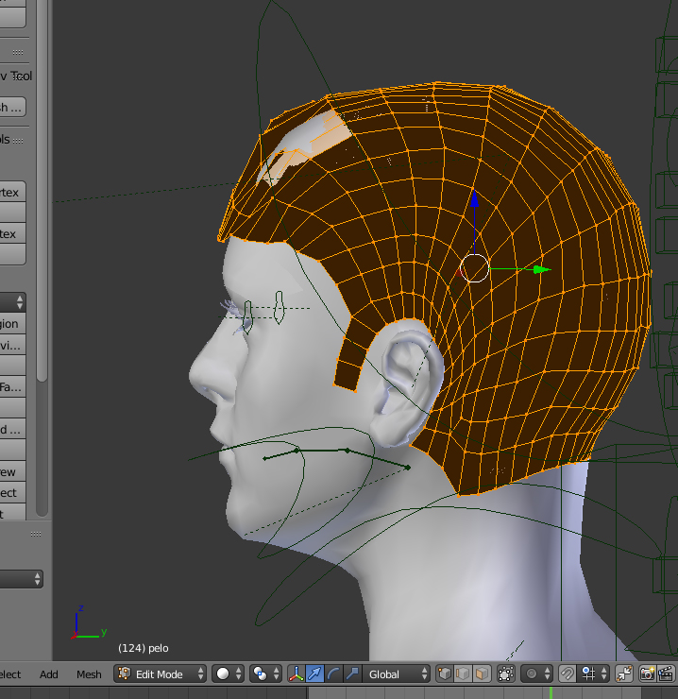Click the tool shelf button ending "rew"
This screenshot has height=699, width=678.
[12, 471]
